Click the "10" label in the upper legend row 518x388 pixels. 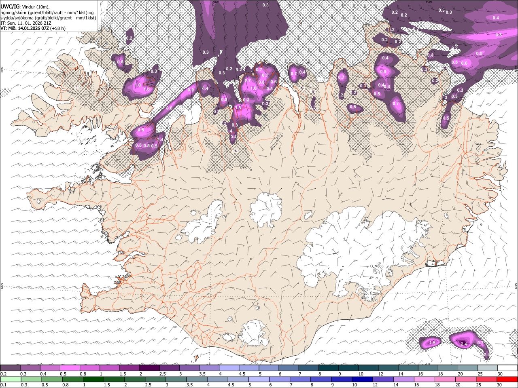pos(361,374)
